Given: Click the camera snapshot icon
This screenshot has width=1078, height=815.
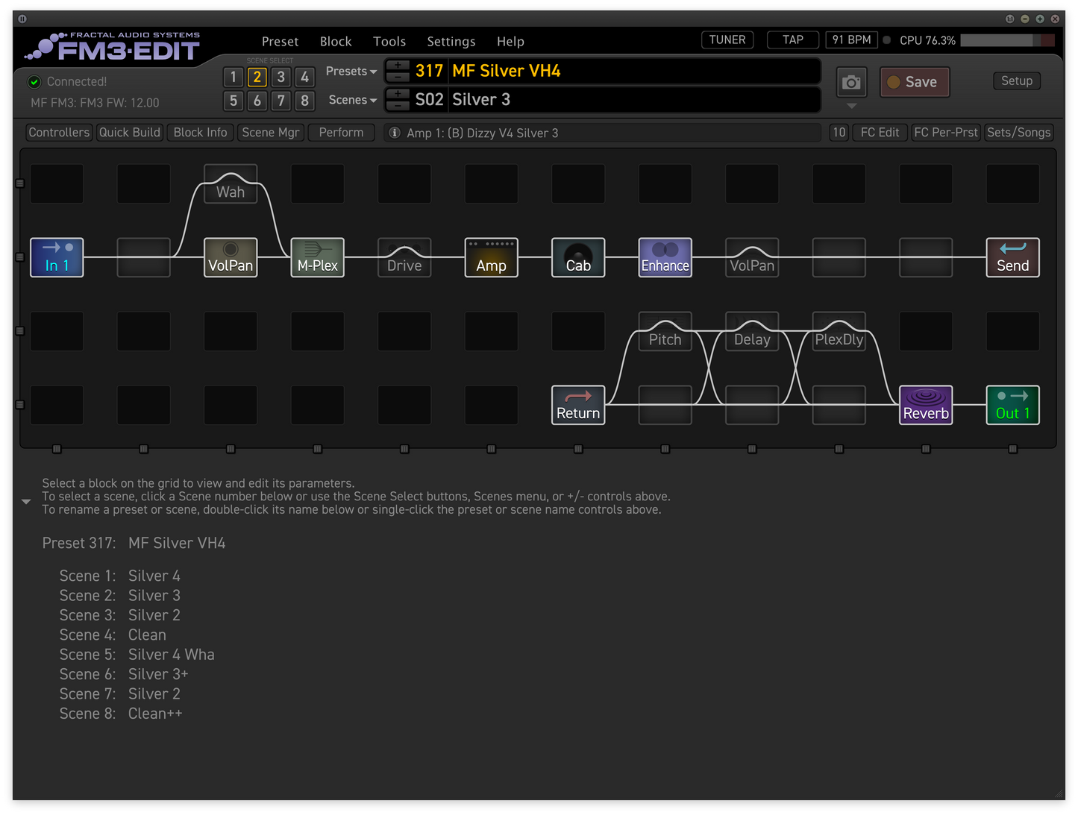Looking at the screenshot, I should (851, 82).
